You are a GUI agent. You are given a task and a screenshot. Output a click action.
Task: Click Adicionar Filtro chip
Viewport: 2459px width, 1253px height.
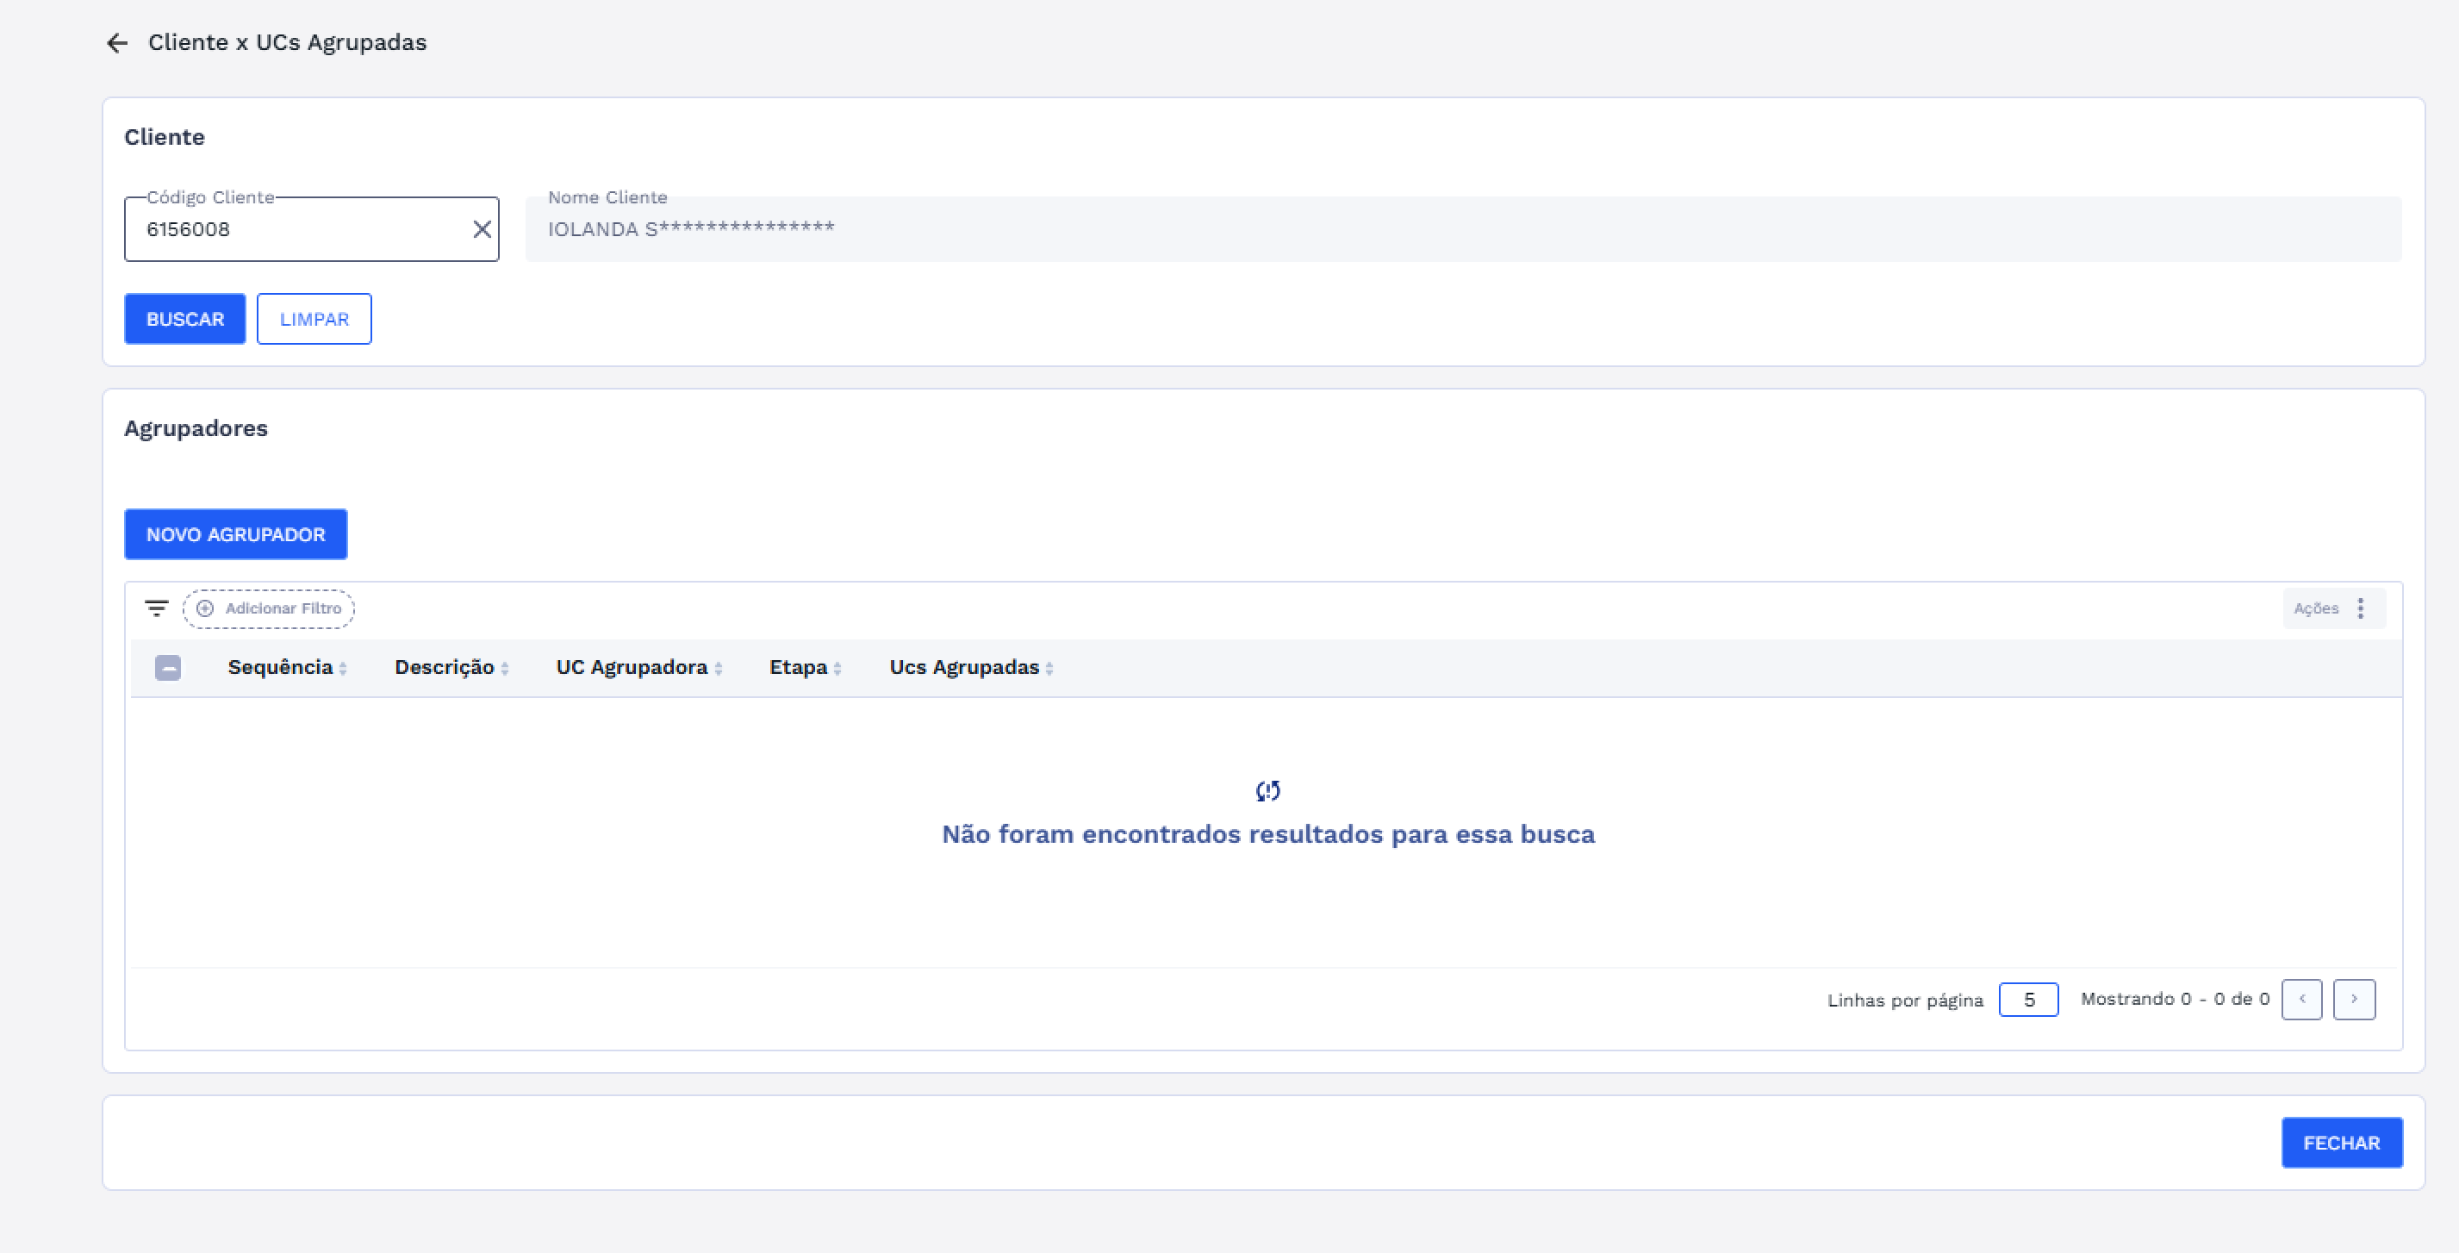pyautogui.click(x=269, y=608)
